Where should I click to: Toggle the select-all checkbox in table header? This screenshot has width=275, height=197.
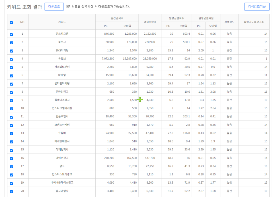click(12, 22)
